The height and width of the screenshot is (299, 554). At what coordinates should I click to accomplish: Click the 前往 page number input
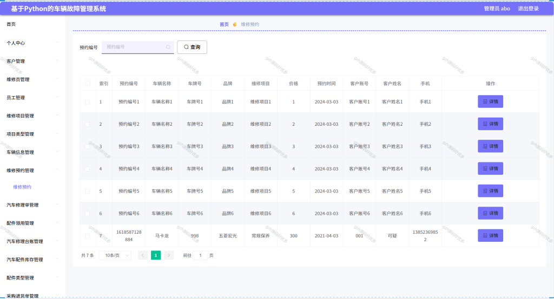[x=200, y=255]
